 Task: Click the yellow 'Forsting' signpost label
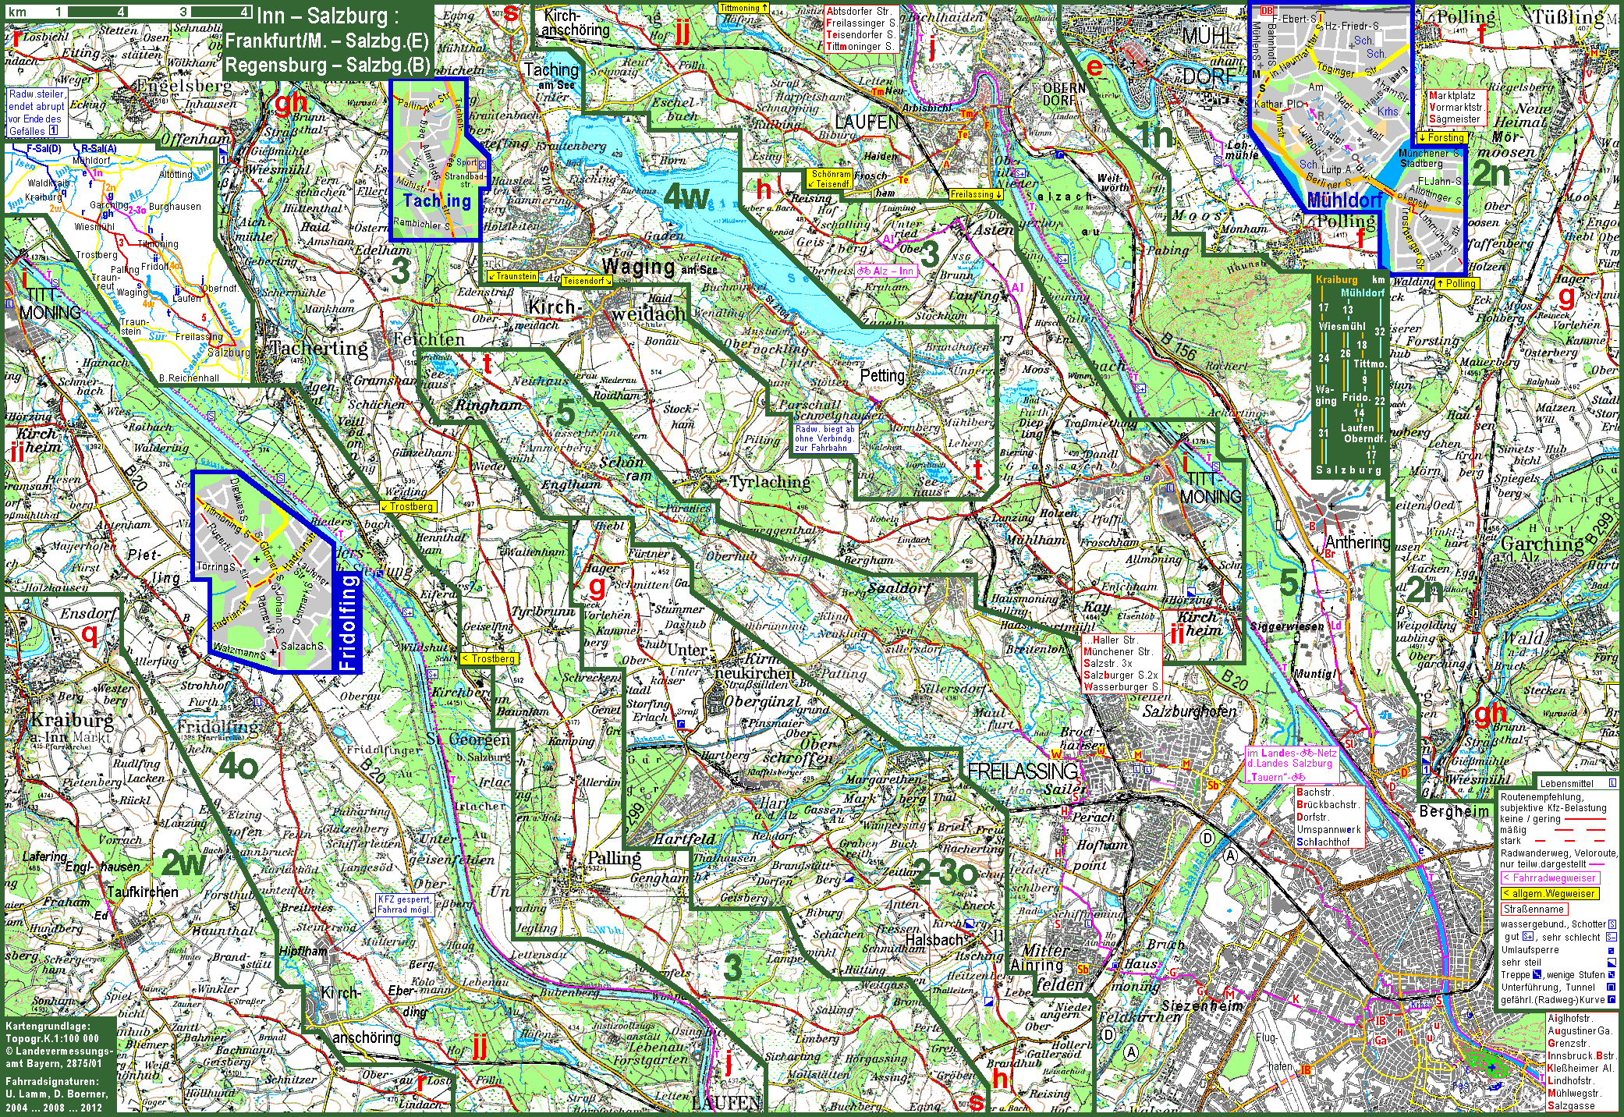coord(1441,137)
